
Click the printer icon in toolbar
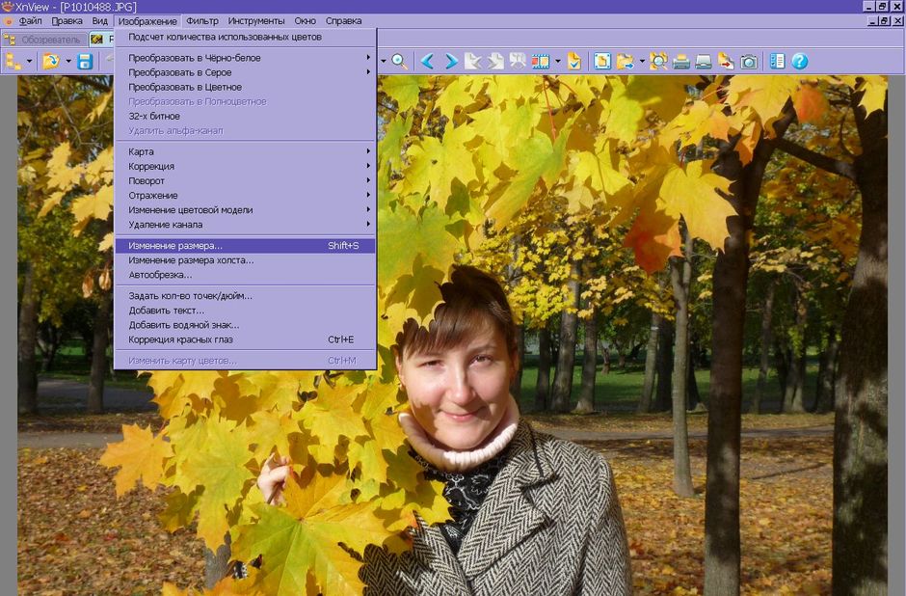681,62
